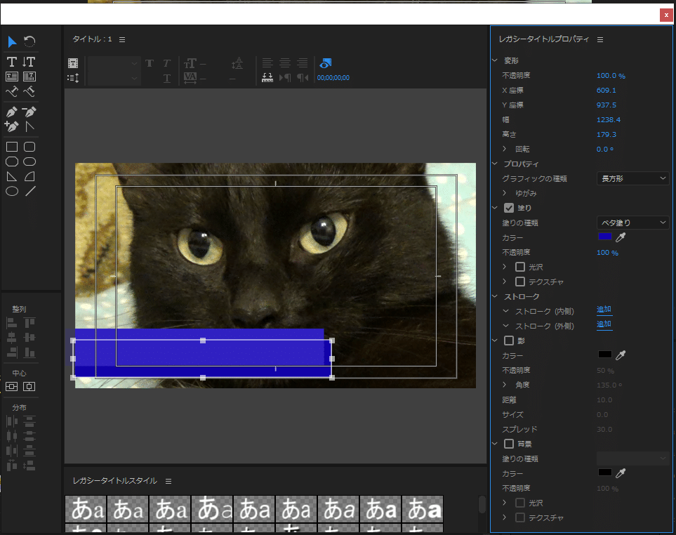
Task: Choose the Rectangle shape tool
Action: pyautogui.click(x=12, y=147)
